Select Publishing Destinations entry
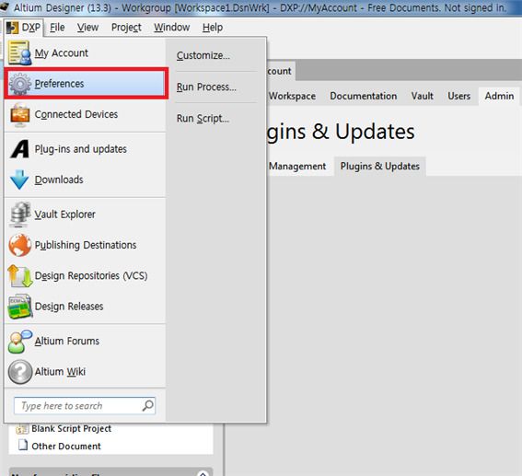The height and width of the screenshot is (476, 522). [85, 245]
